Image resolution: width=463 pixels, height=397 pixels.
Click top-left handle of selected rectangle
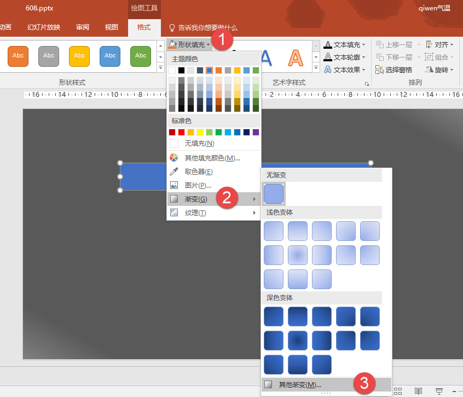(x=120, y=163)
